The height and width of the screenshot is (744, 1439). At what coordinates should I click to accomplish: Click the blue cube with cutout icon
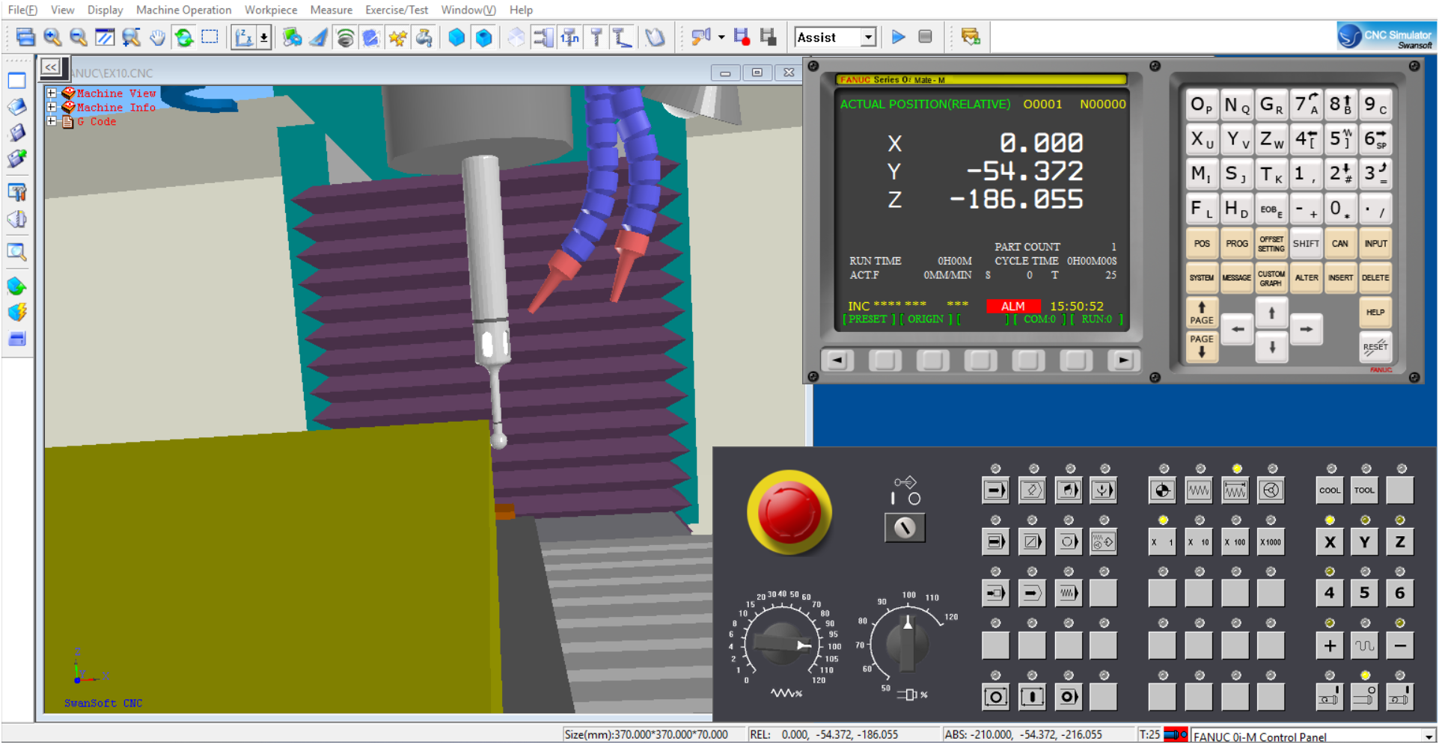[484, 37]
